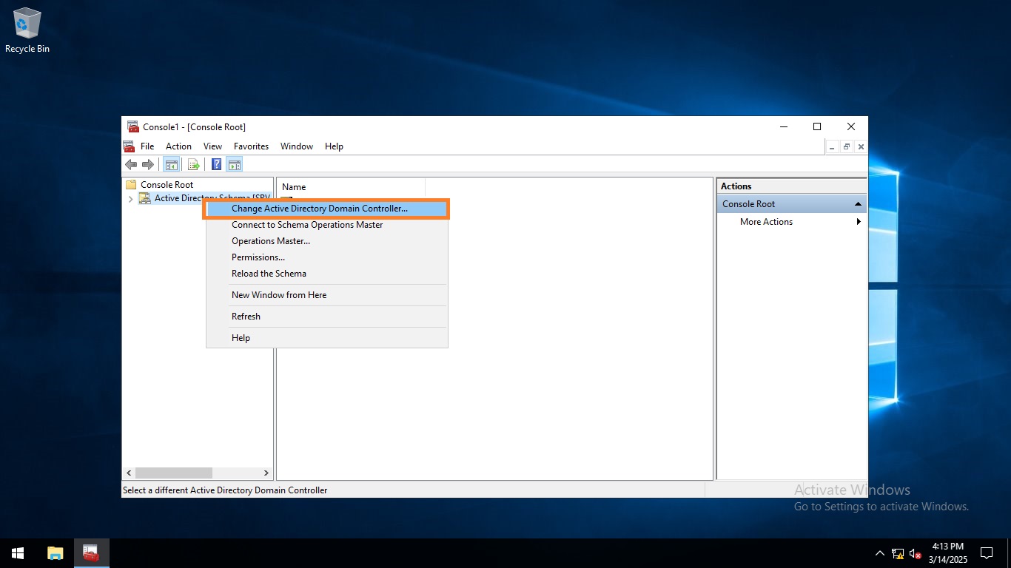Expand More Actions submenu arrow
Viewport: 1011px width, 568px height.
tap(859, 222)
